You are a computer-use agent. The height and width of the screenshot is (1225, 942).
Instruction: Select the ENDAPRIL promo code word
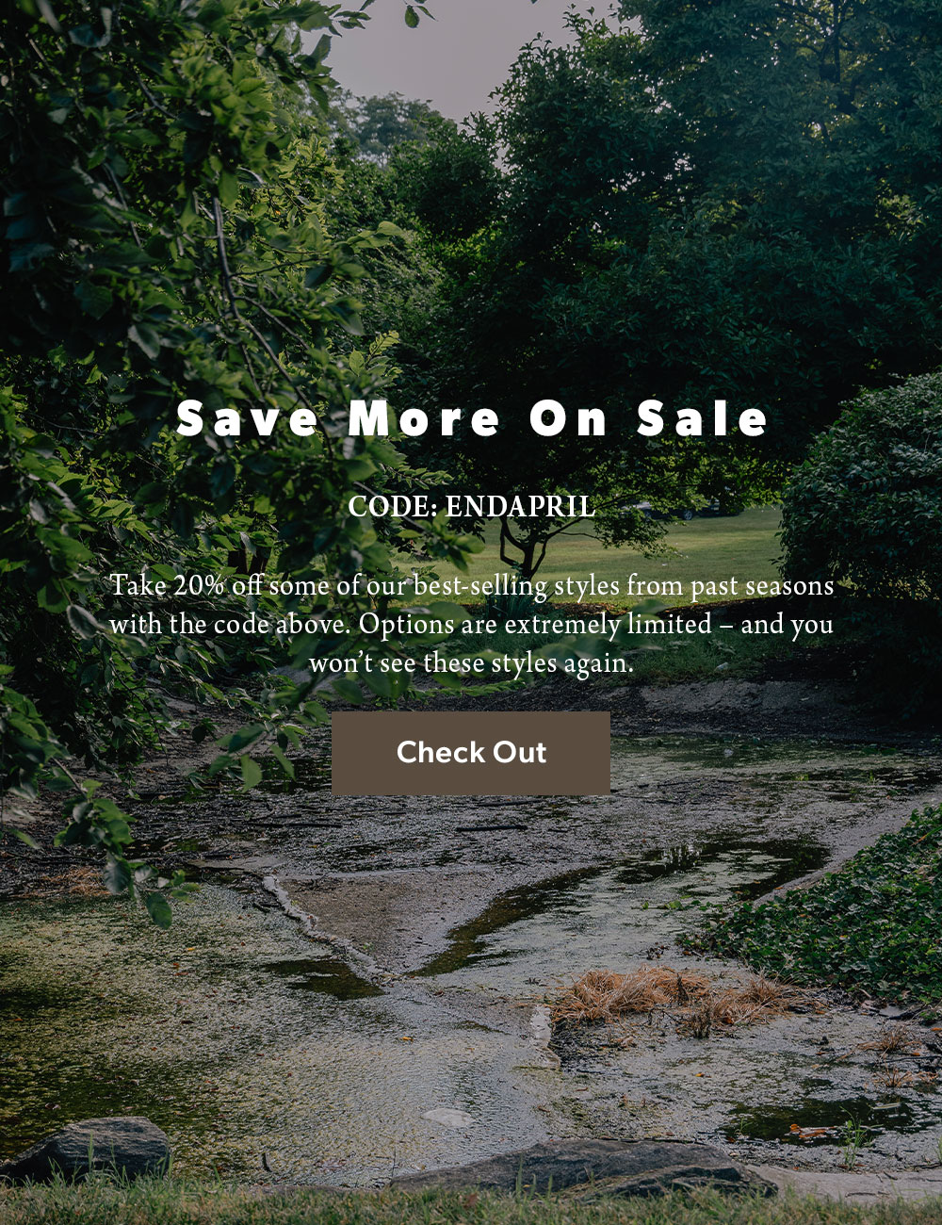click(520, 507)
